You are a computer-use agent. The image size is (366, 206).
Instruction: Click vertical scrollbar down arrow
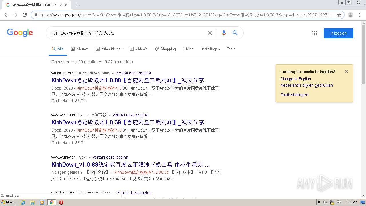pyautogui.click(x=363, y=195)
